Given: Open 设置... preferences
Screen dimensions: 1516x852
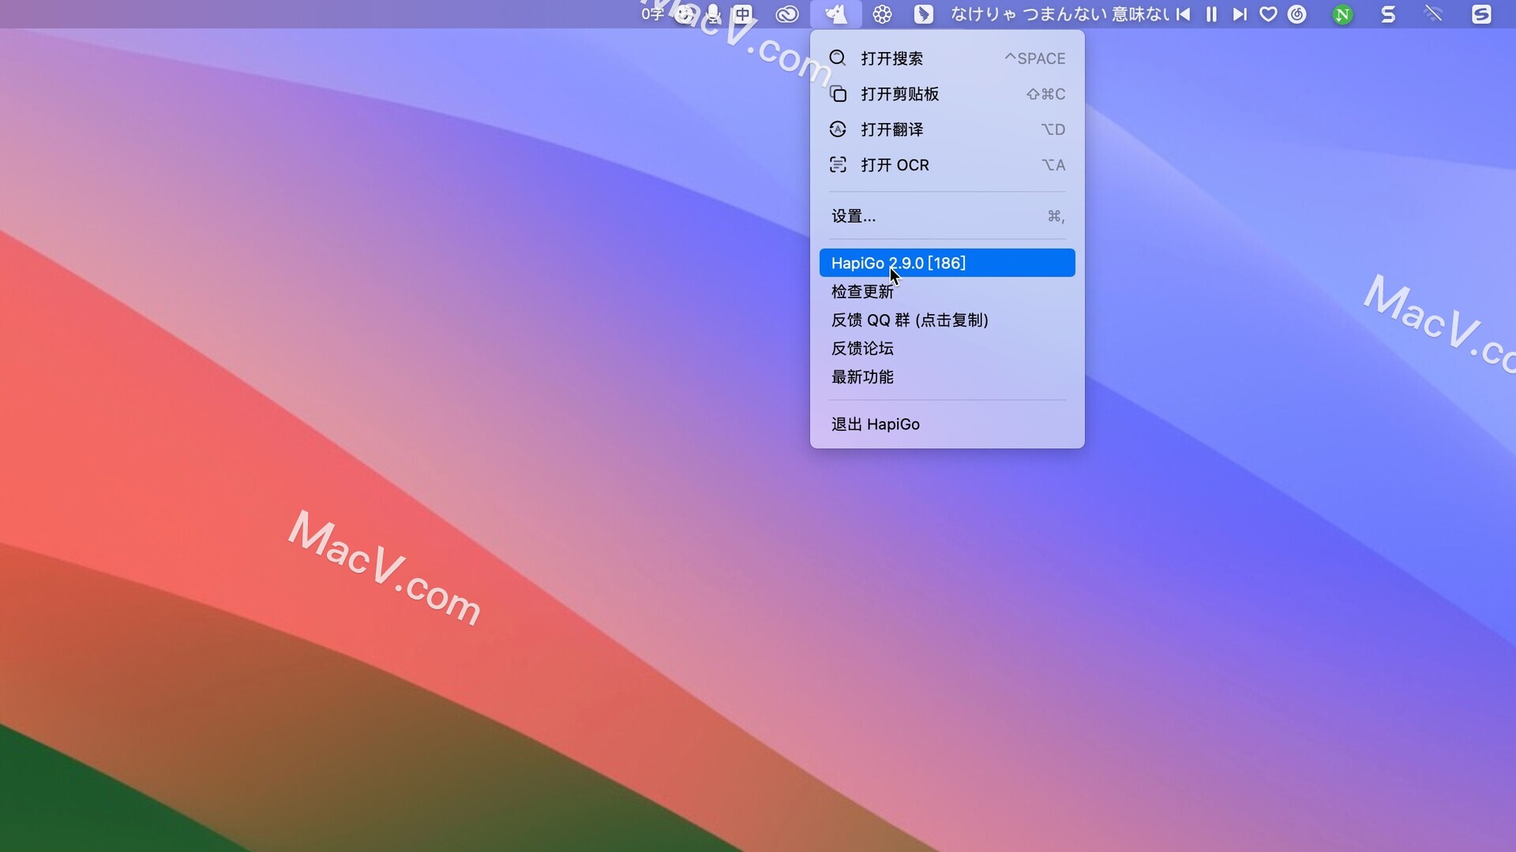Looking at the screenshot, I should pyautogui.click(x=947, y=216).
